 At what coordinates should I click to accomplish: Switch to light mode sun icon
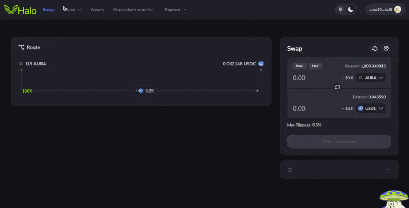340,10
